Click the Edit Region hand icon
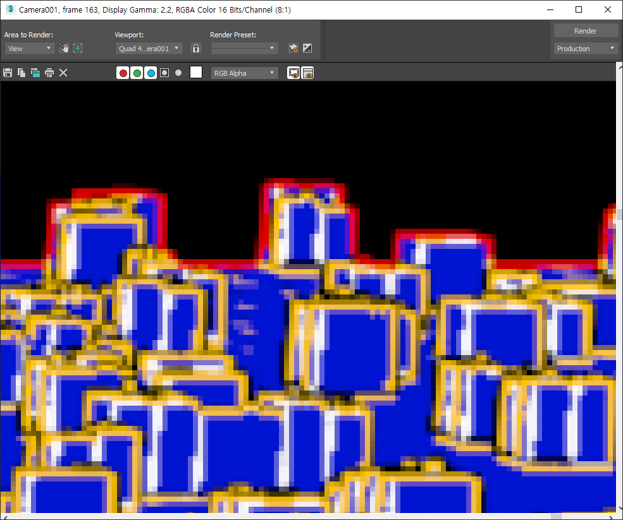 (64, 49)
